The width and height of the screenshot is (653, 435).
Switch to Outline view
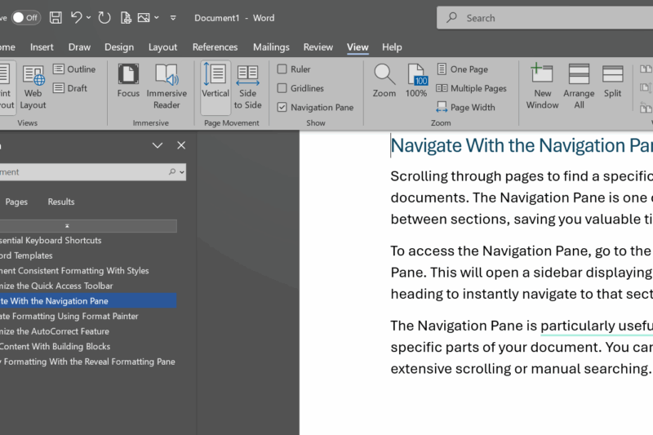tap(74, 69)
